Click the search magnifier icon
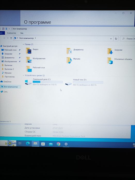135x180 pixels. (x=123, y=39)
